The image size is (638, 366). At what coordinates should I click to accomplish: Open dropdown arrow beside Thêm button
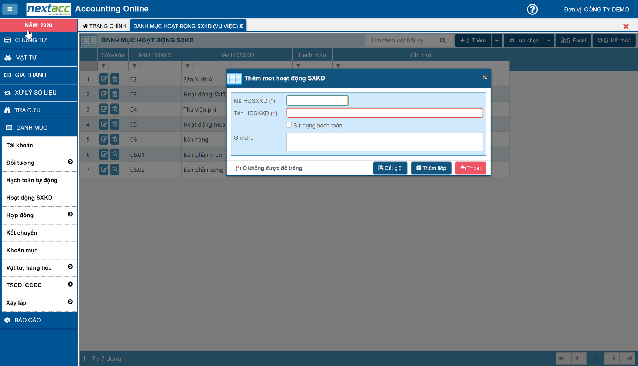497,41
